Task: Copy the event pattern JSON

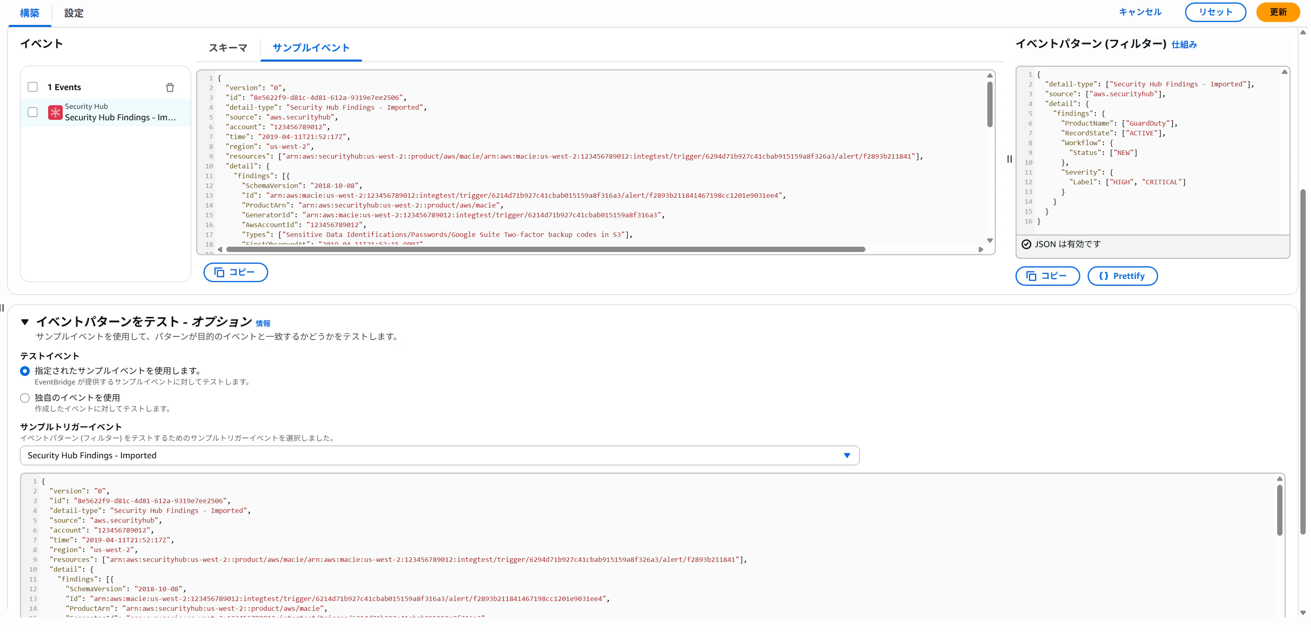Action: (x=1047, y=276)
